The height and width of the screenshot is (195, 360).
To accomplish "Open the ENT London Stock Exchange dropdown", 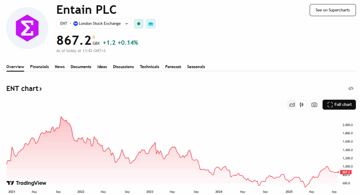I will 94,24.
